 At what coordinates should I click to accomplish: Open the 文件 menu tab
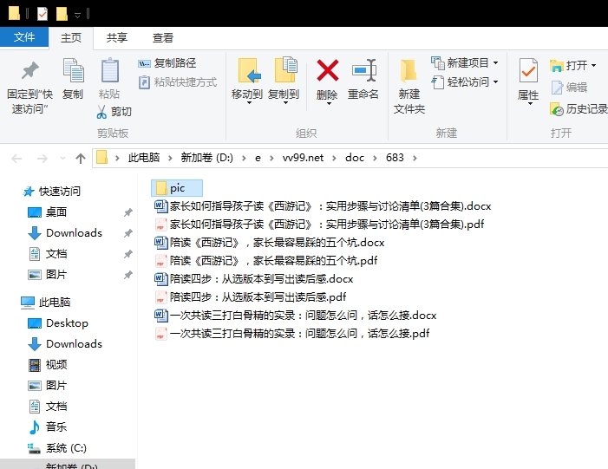click(x=24, y=37)
